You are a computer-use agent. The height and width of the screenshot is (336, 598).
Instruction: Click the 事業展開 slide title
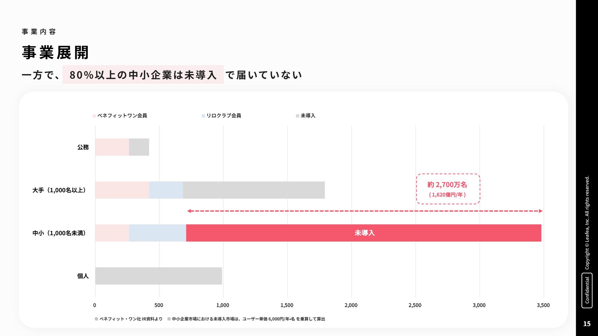click(x=55, y=52)
